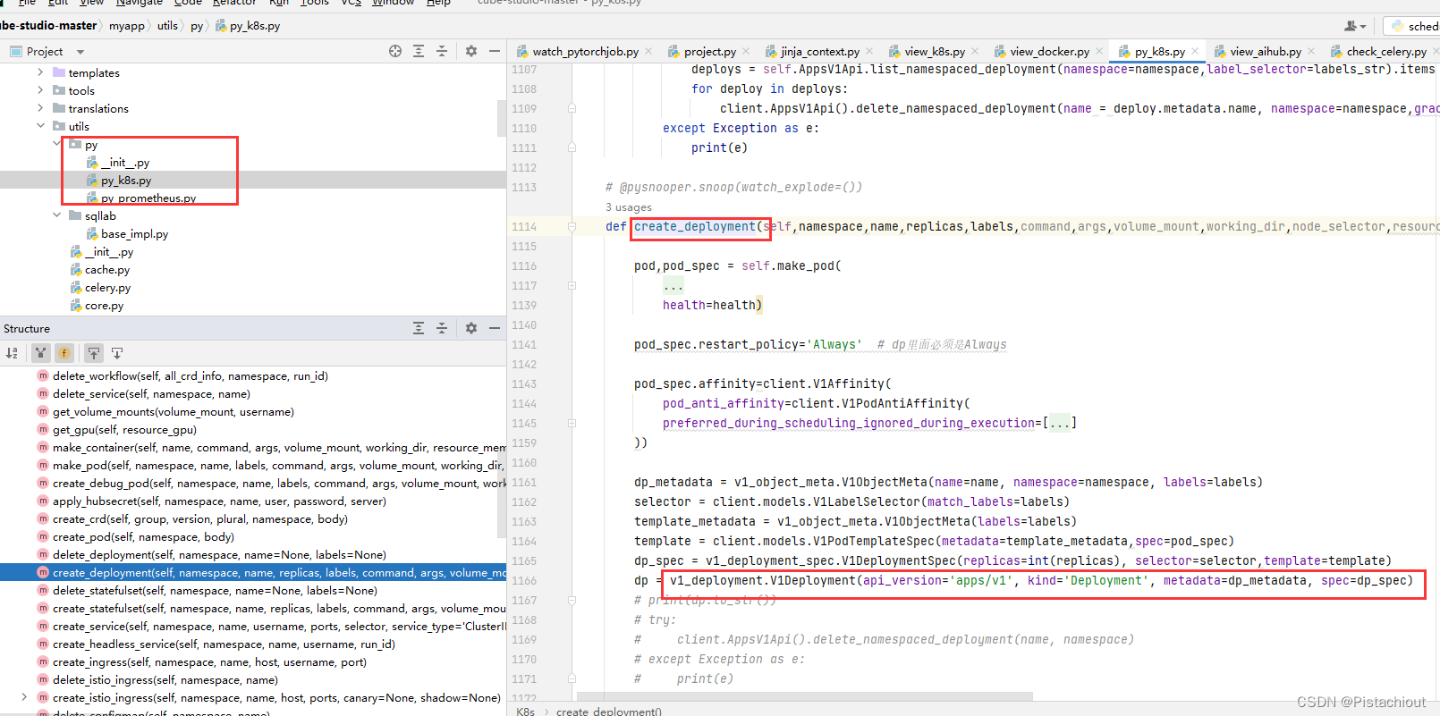
Task: Open the Navigate menu
Action: (x=139, y=3)
